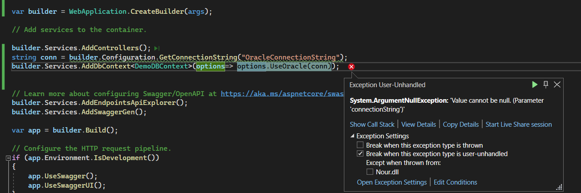Open Exception Settings window link
This screenshot has height=193, width=581.
pyautogui.click(x=391, y=182)
